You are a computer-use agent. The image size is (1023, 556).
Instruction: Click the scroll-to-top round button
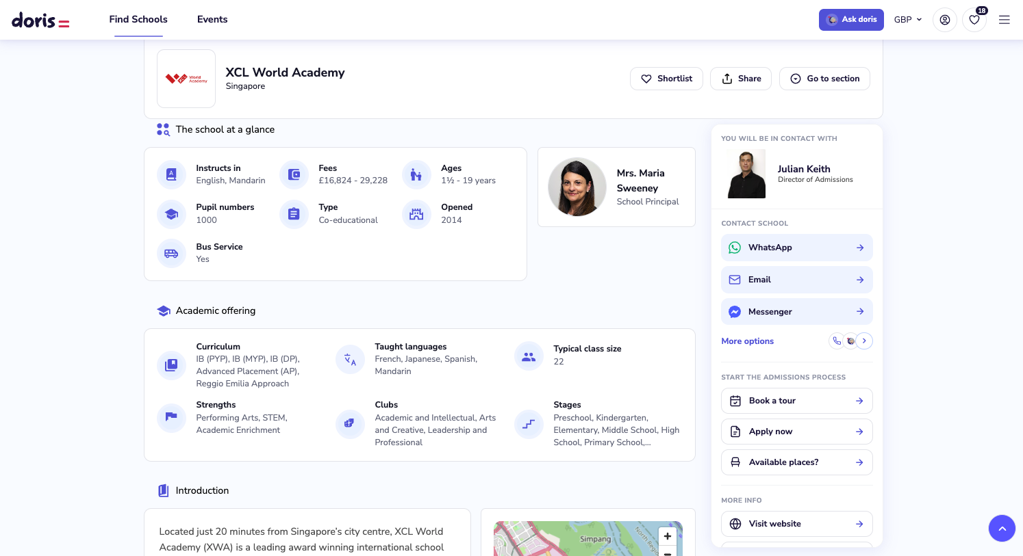pos(1002,528)
